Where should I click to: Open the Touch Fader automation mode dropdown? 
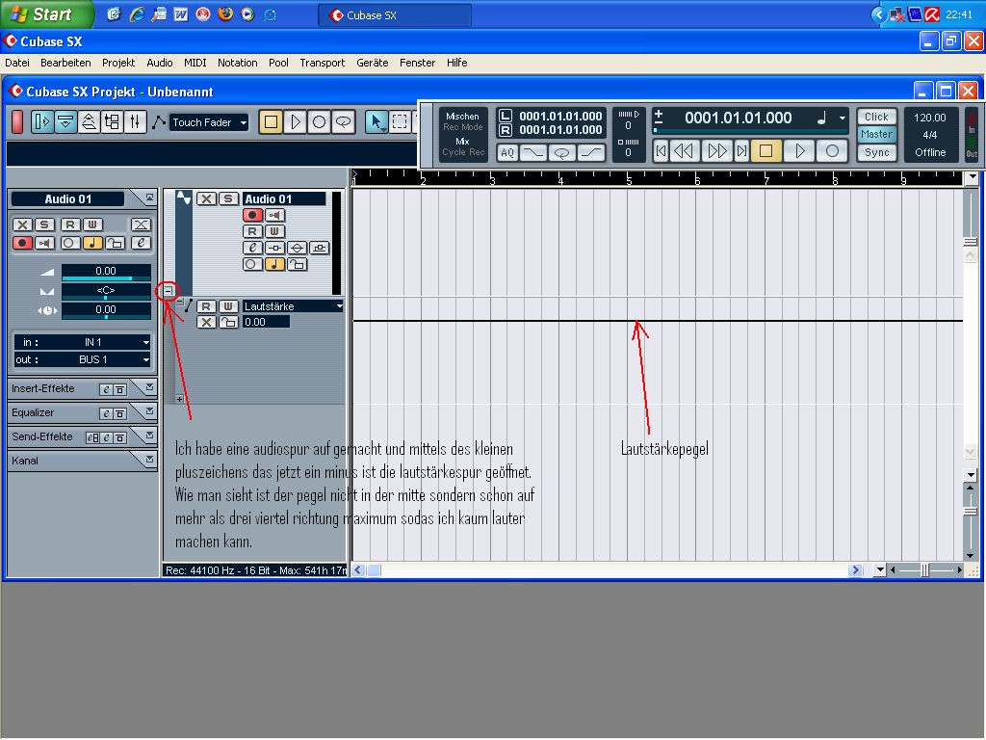click(x=209, y=122)
